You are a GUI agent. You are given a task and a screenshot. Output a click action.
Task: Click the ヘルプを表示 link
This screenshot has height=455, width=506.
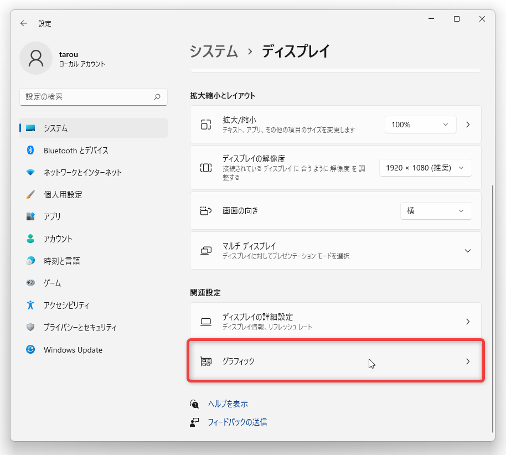228,404
